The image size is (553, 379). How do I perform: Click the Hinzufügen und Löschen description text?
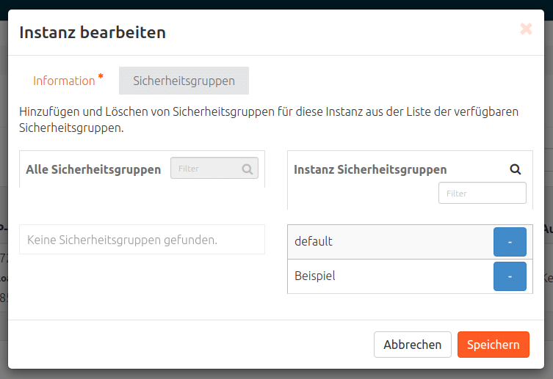point(269,119)
